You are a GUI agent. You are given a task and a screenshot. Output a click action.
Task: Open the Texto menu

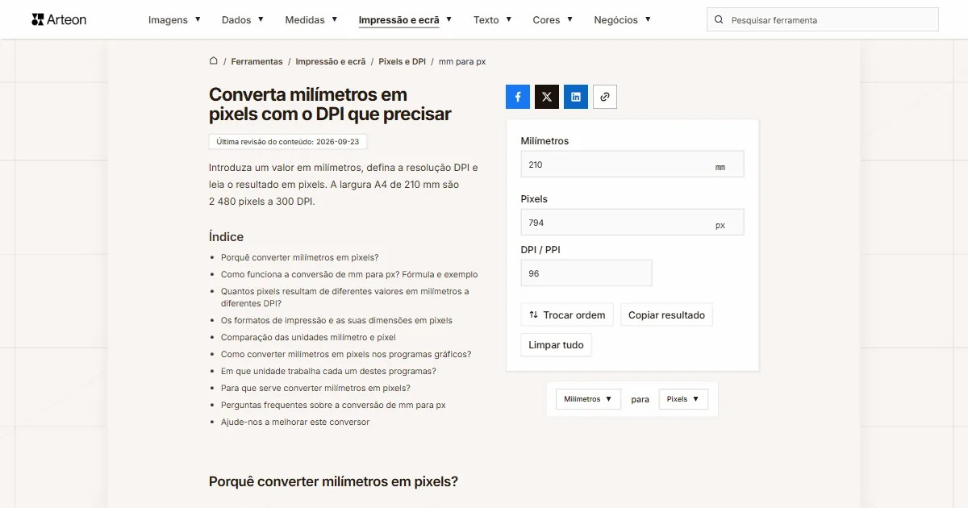click(492, 20)
